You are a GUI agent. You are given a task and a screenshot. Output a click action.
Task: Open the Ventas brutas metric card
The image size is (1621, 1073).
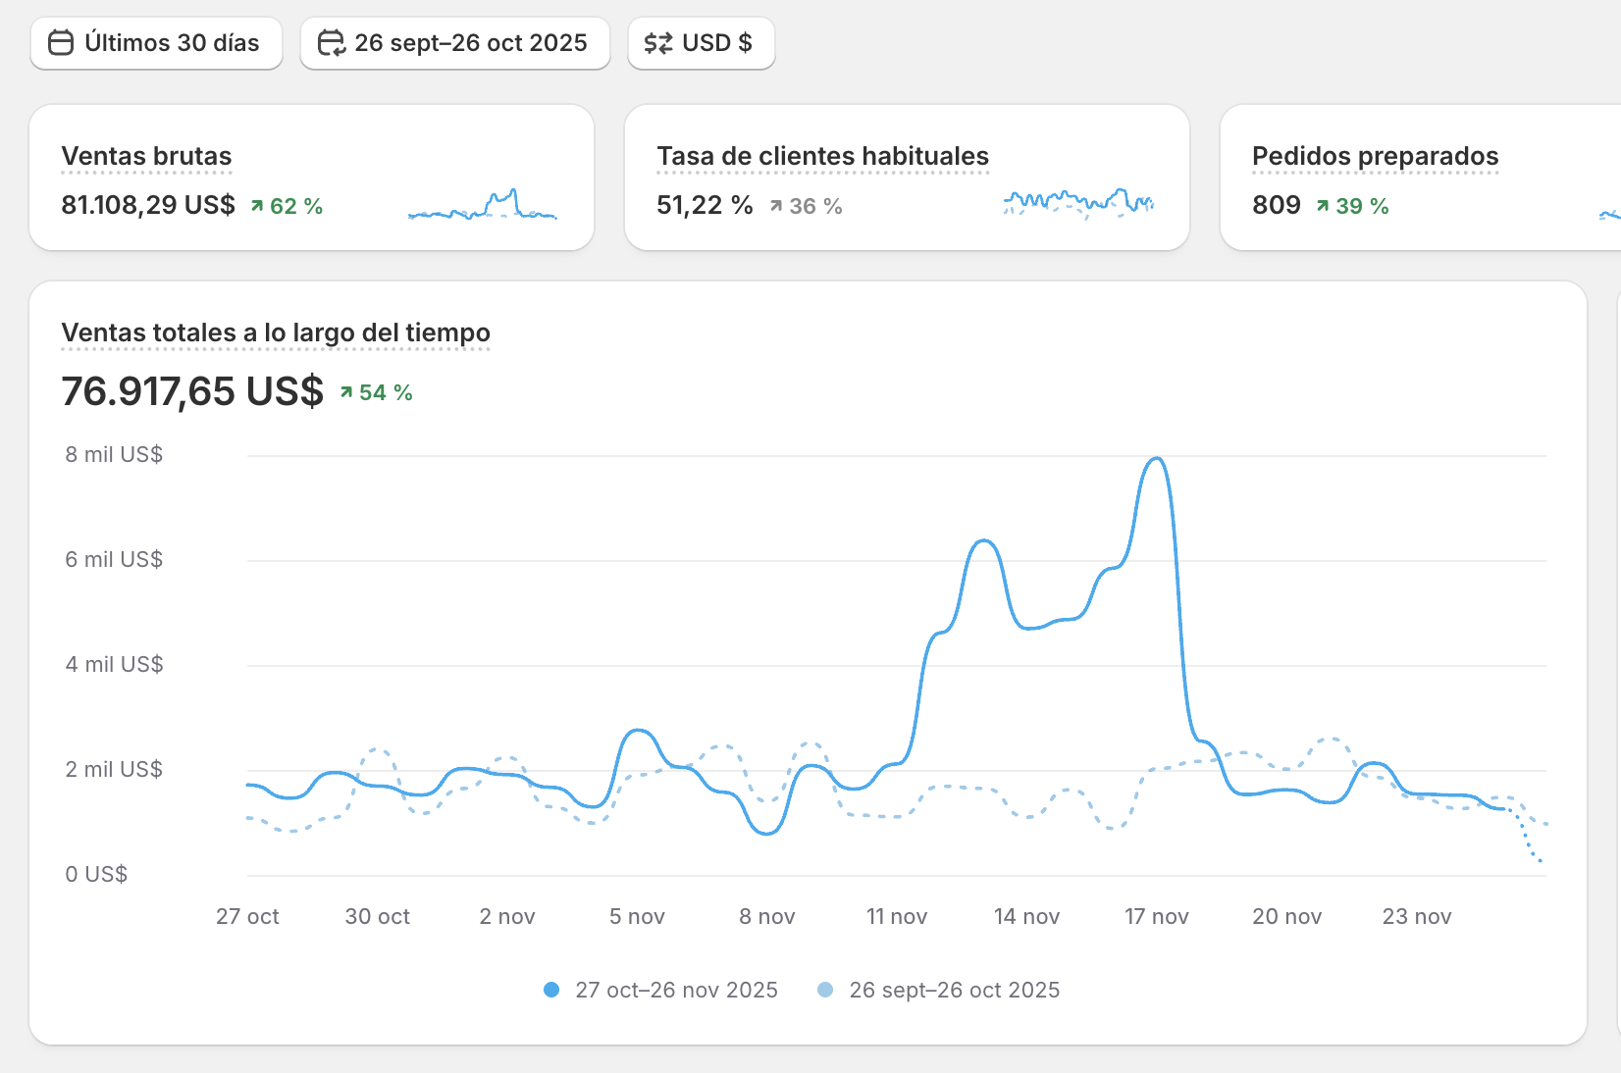[312, 178]
